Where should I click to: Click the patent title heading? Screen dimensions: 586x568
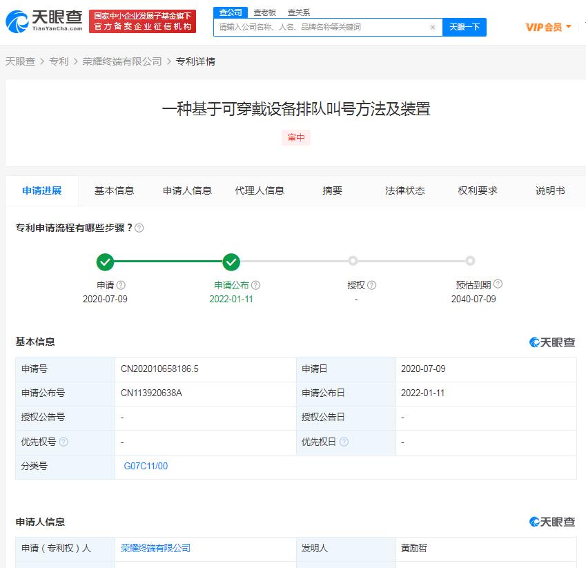(296, 109)
